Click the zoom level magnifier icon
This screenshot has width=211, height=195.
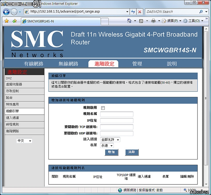tap(185, 190)
